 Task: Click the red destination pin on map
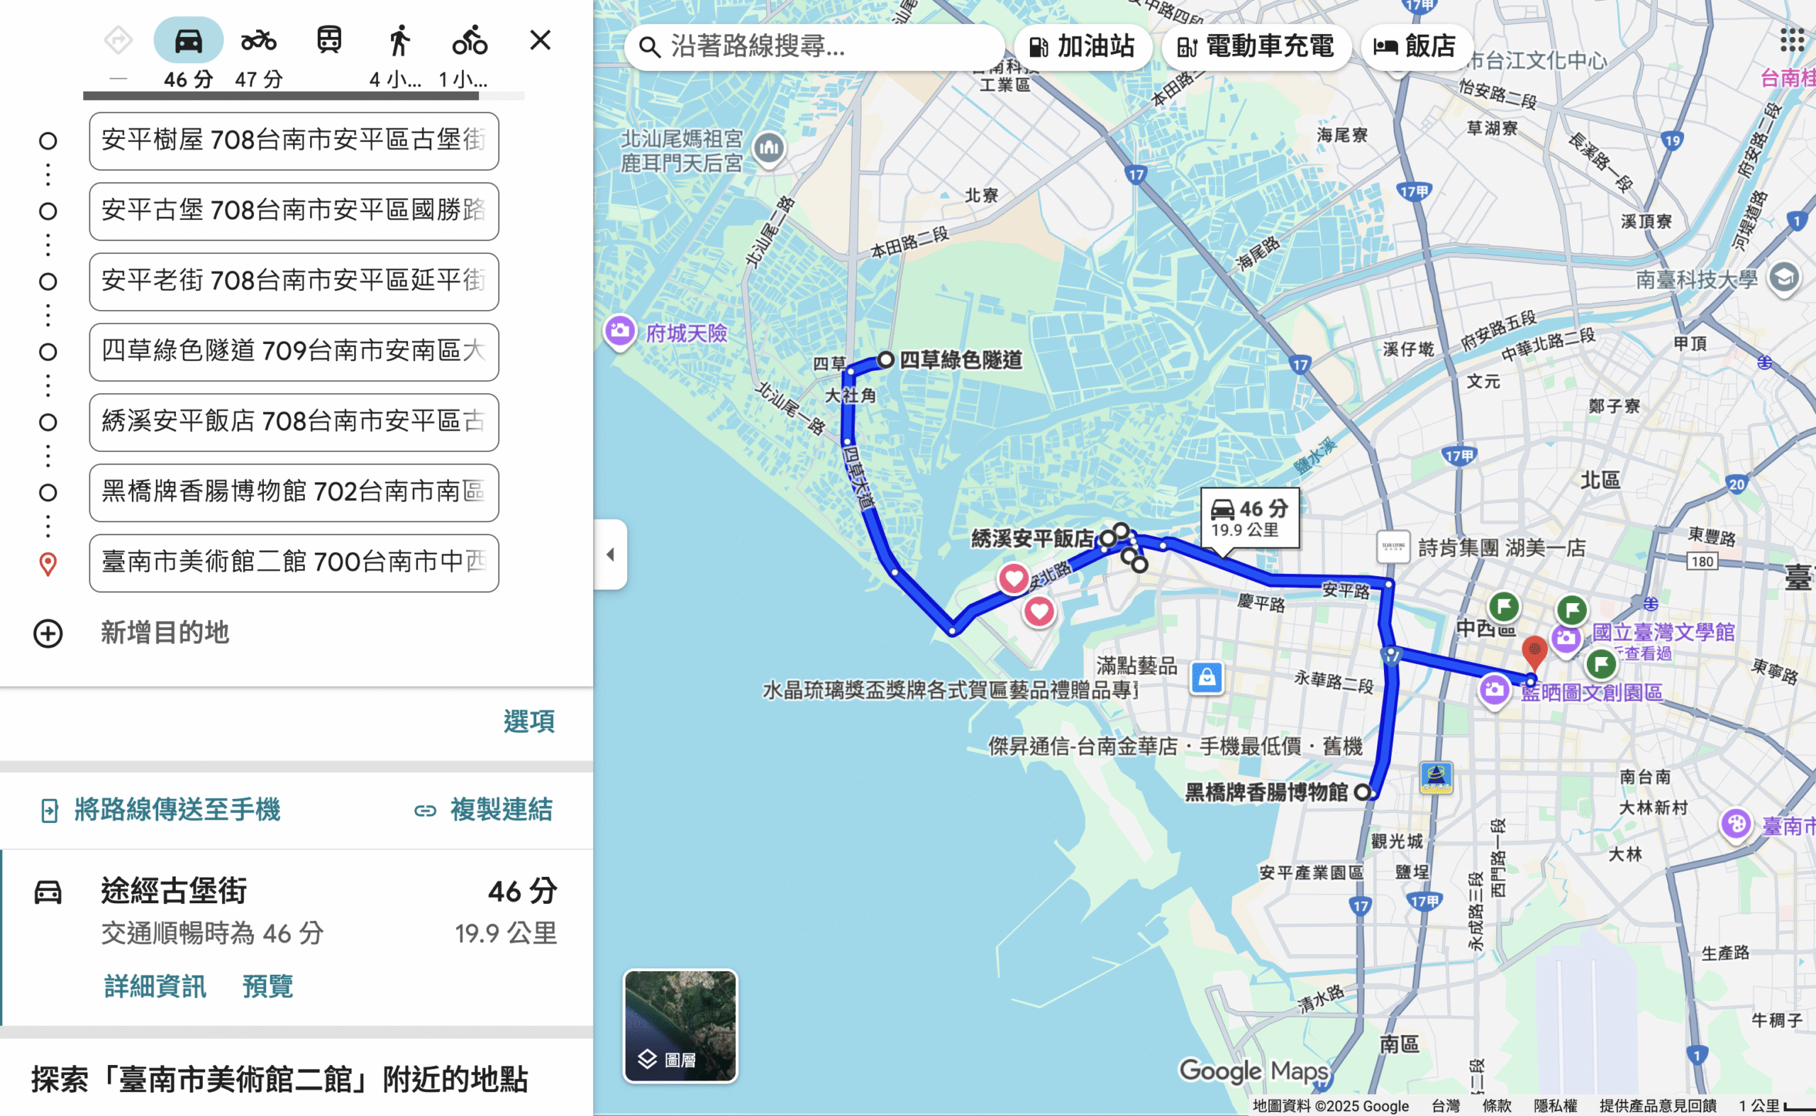click(x=1534, y=651)
